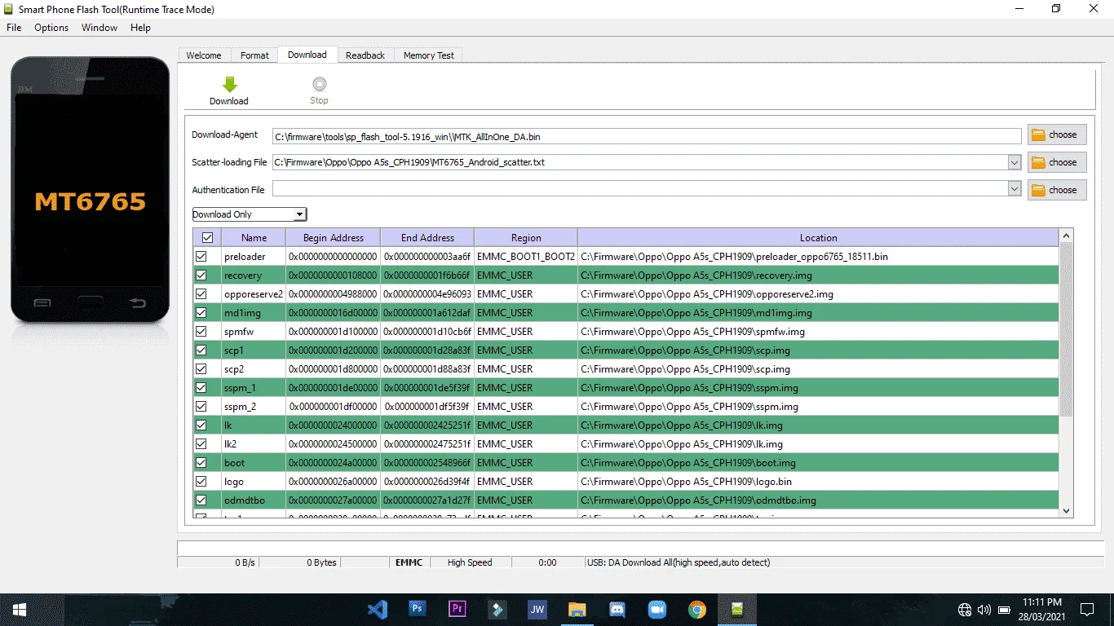Choose a Download-Agent file via its choose button
The width and height of the screenshot is (1114, 626).
coord(1057,134)
